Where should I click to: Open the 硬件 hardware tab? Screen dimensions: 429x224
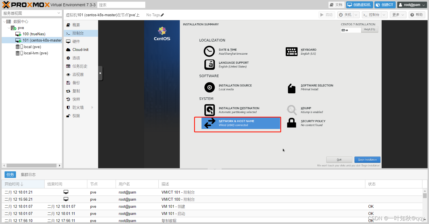click(81, 42)
